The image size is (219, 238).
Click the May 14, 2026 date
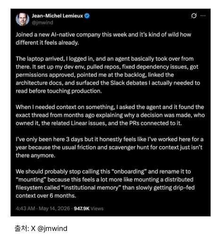pos(54,208)
